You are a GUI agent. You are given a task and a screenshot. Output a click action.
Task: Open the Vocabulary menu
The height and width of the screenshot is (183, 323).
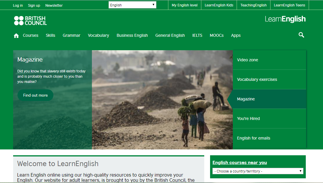[x=98, y=35]
